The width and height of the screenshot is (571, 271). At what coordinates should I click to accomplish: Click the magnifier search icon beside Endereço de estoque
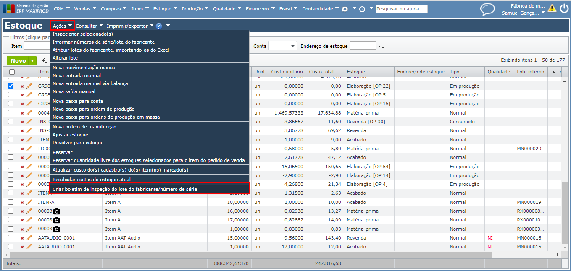coord(382,46)
